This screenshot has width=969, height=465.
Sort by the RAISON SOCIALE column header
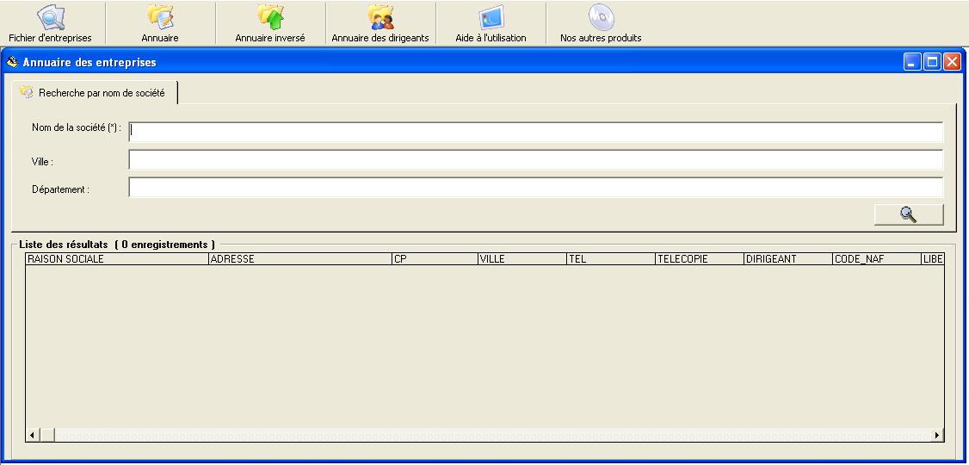[x=117, y=258]
